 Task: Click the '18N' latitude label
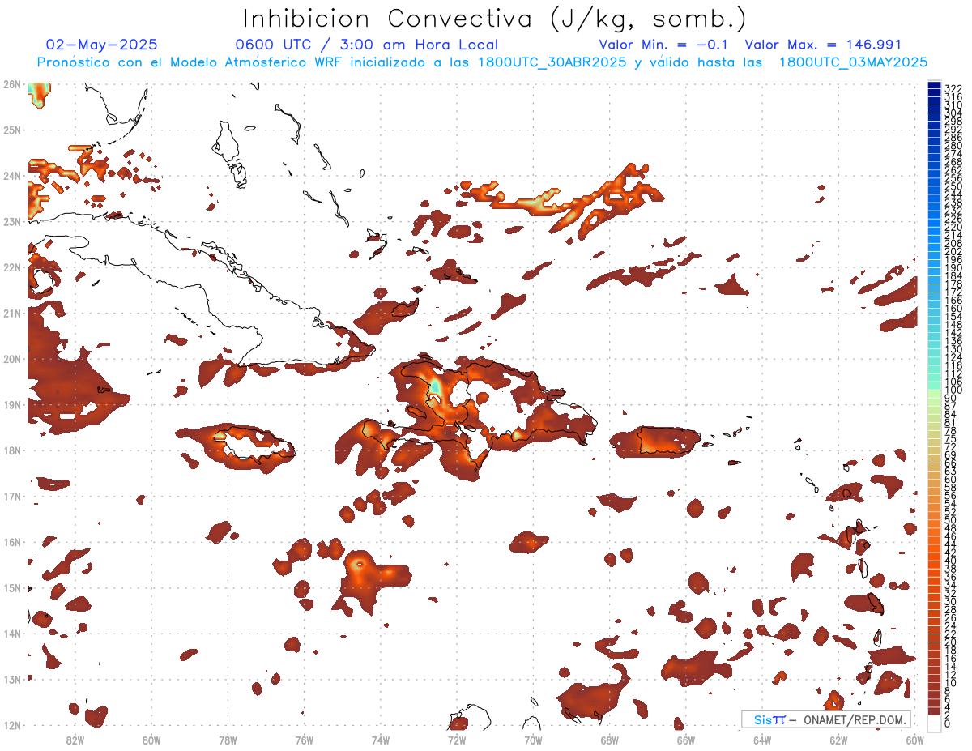(x=12, y=450)
